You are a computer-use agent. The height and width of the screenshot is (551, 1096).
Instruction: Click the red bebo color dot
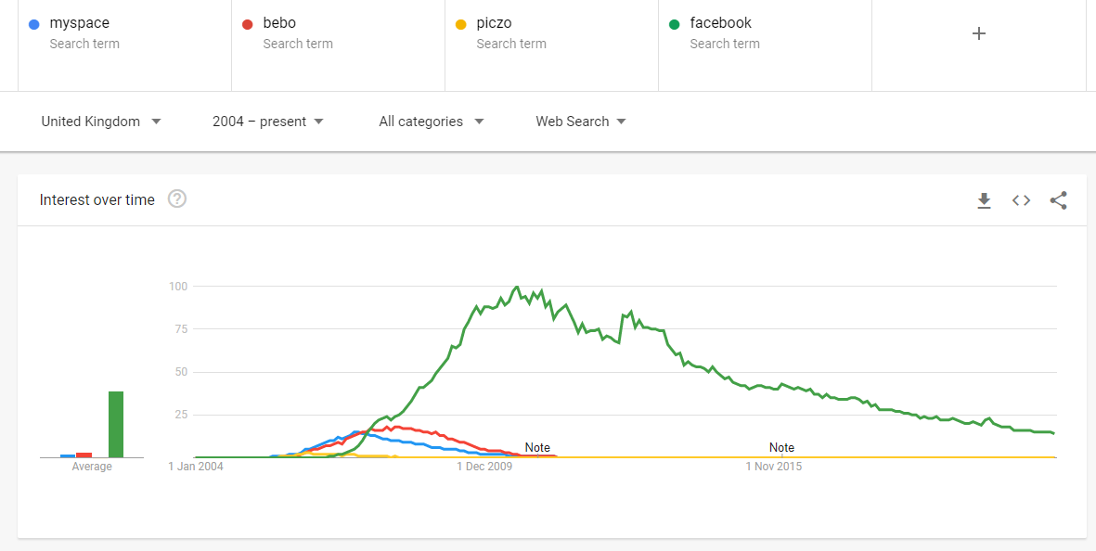[247, 24]
